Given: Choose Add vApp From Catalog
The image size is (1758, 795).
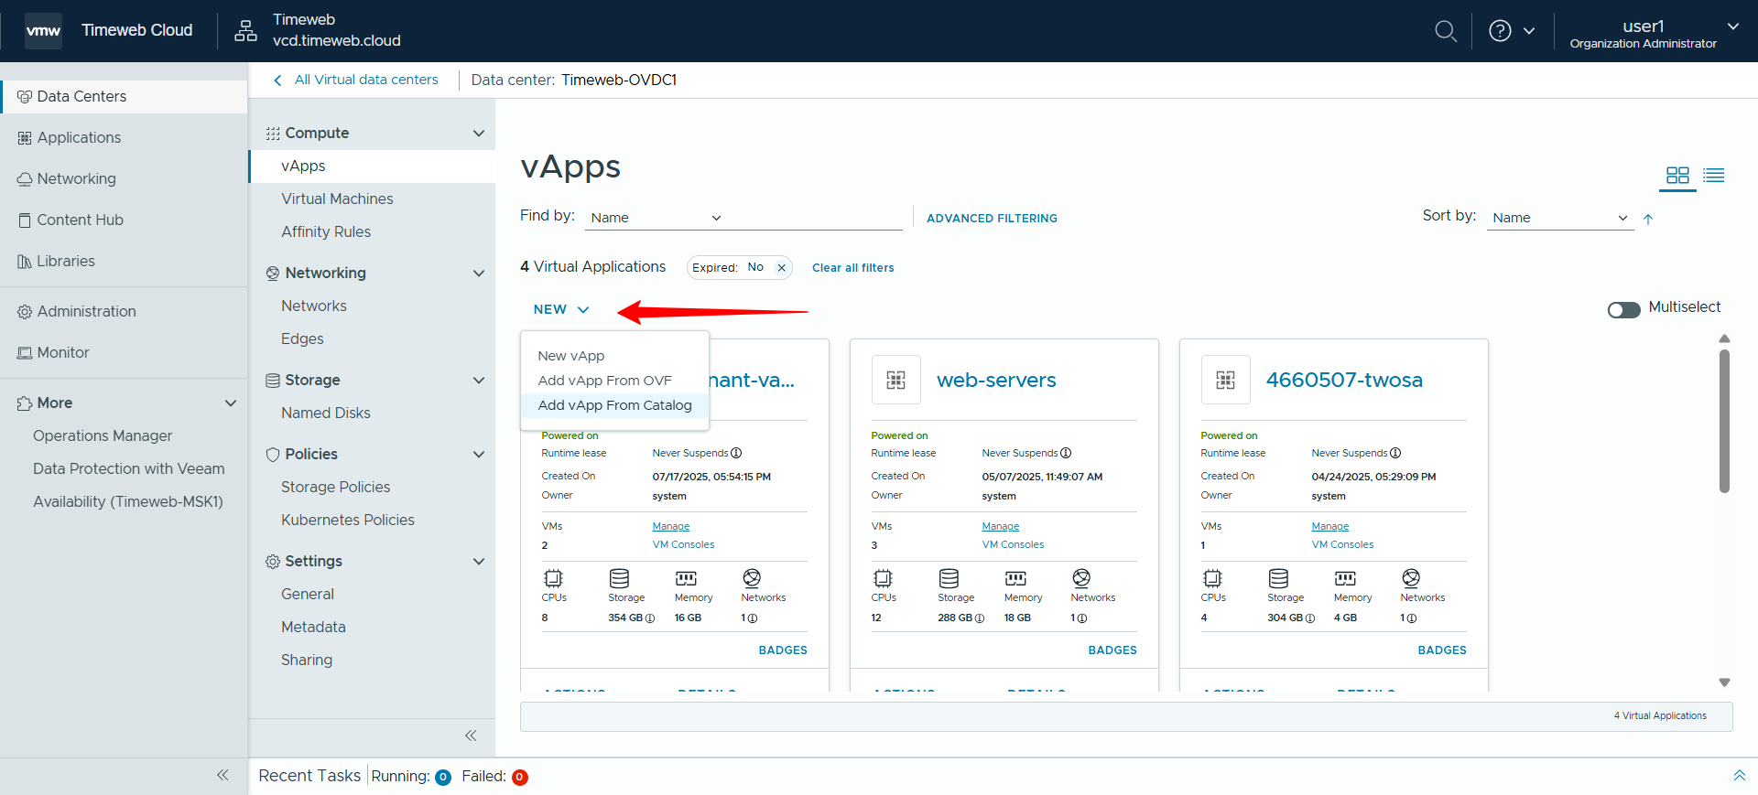Looking at the screenshot, I should pos(614,405).
